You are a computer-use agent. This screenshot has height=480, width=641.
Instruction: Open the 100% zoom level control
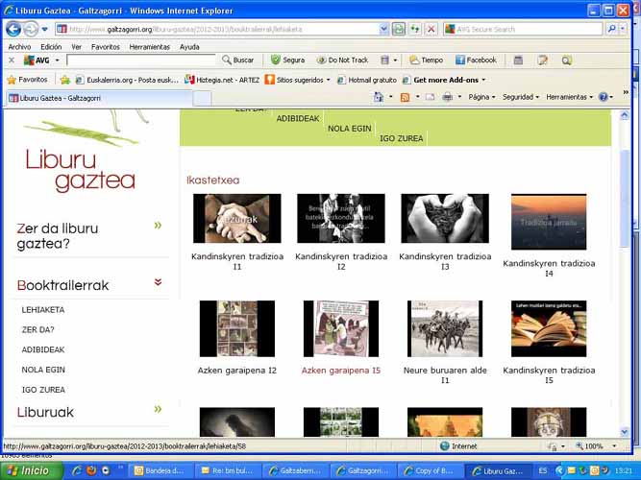[595, 446]
